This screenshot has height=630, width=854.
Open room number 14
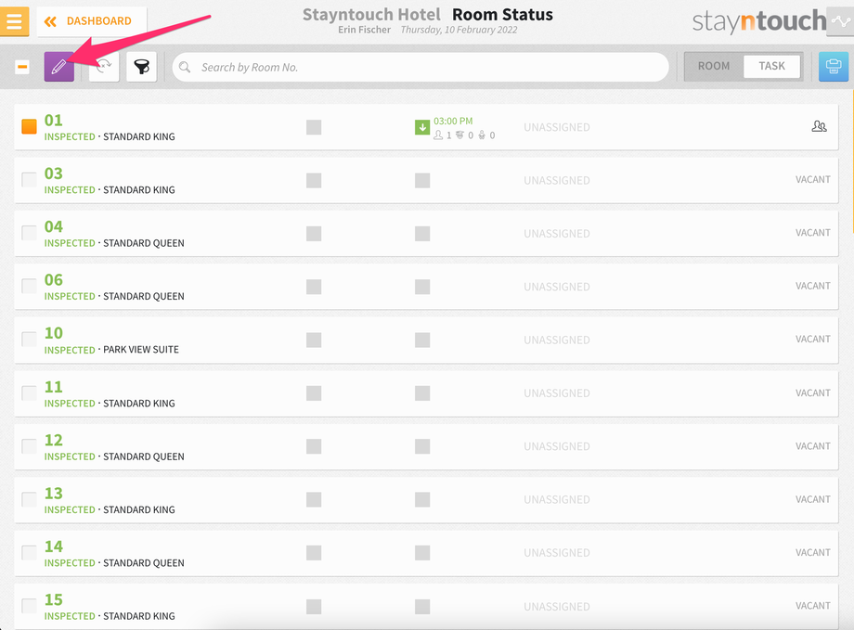tap(54, 546)
